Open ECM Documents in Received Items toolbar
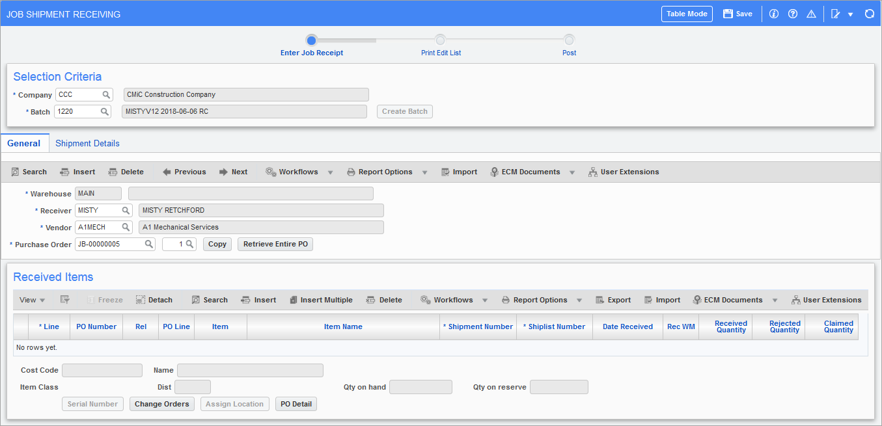 (728, 300)
